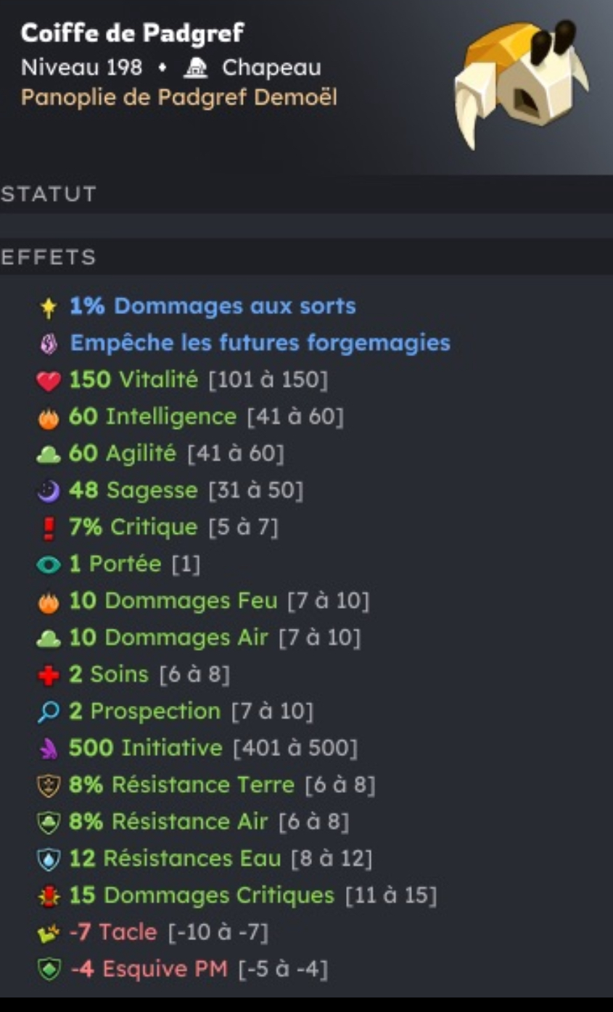Click the red cross Soins icon
Image resolution: width=613 pixels, height=1012 pixels.
click(49, 675)
